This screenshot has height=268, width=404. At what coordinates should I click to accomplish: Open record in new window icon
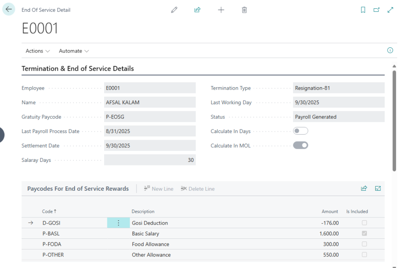coord(376,10)
